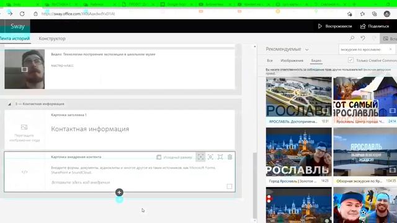397x223 pixels.
Task: Select the Изображения results filter
Action: (292, 61)
